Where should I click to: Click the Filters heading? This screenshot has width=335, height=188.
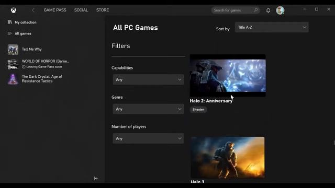[x=121, y=46]
